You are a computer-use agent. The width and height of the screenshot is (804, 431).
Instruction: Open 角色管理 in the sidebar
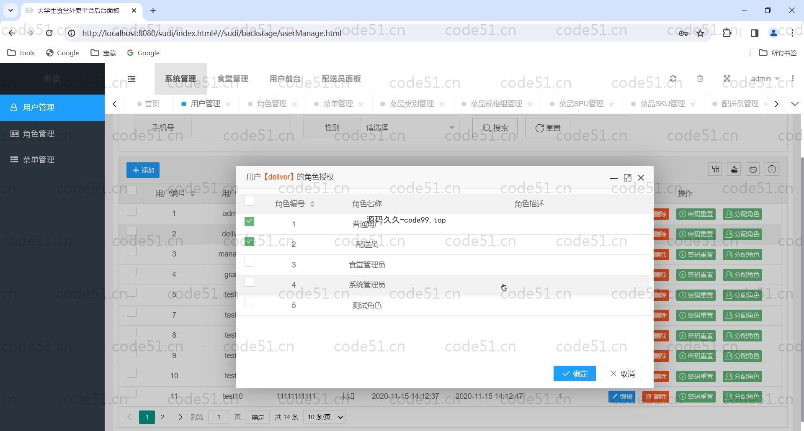click(x=52, y=134)
